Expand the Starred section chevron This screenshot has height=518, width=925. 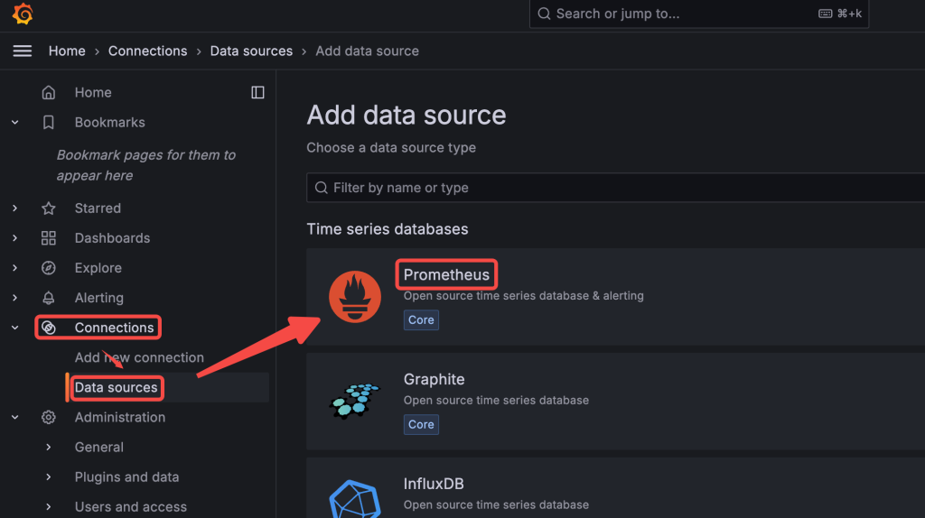pyautogui.click(x=14, y=208)
